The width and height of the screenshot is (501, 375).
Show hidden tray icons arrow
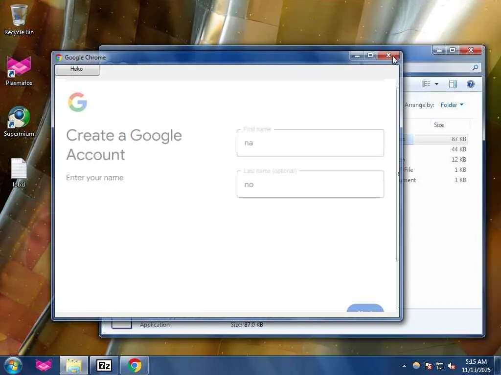coord(404,366)
